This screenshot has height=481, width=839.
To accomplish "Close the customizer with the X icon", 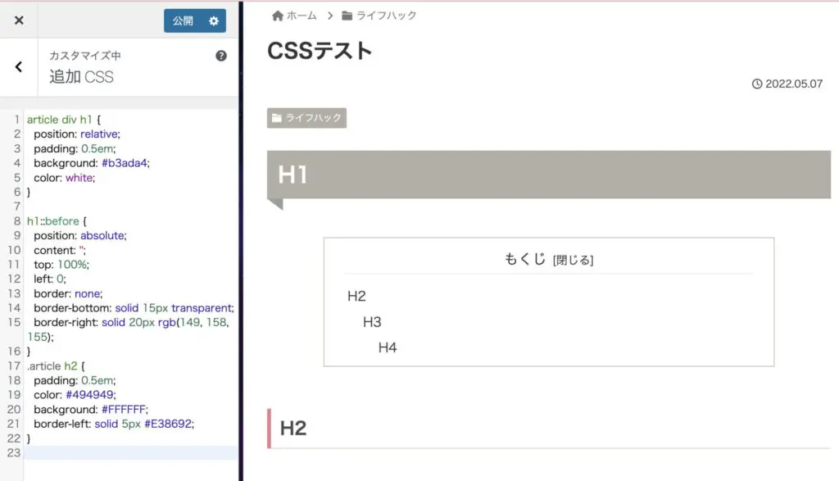I will click(19, 20).
